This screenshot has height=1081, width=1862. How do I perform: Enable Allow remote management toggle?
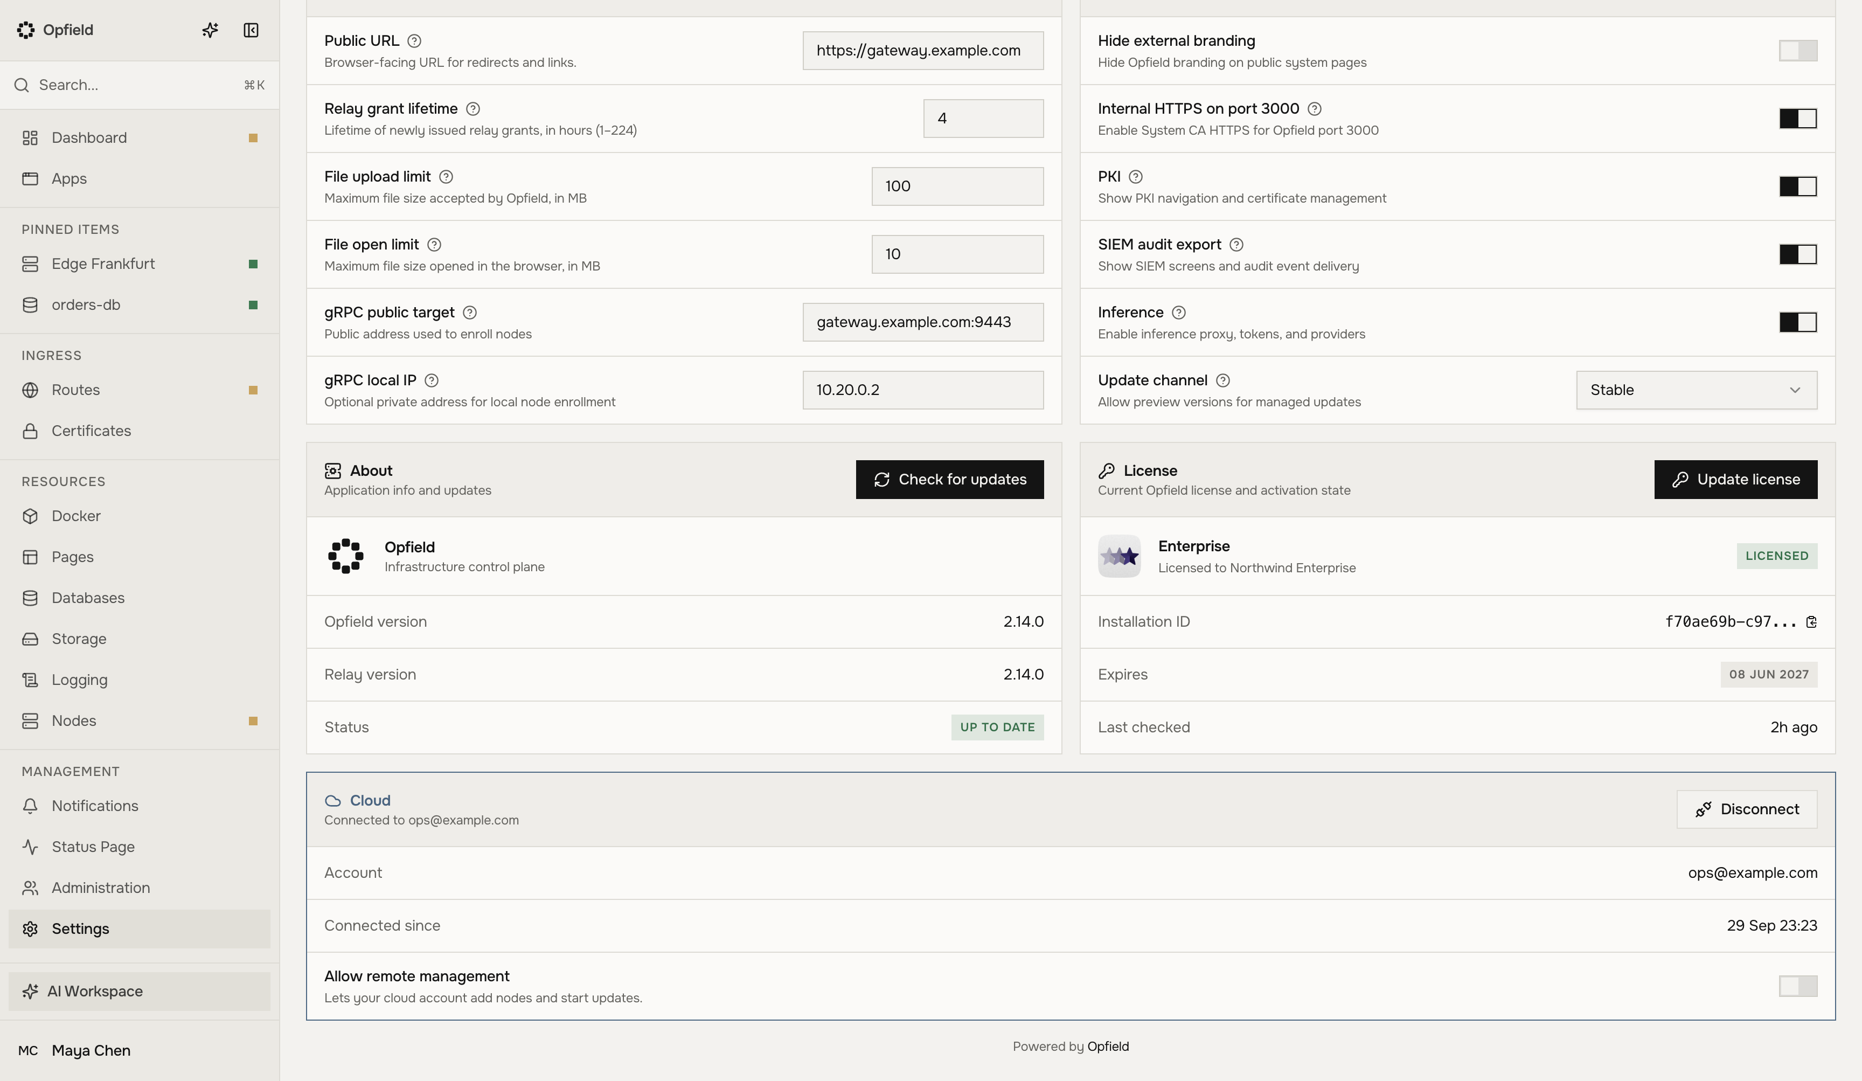(1798, 986)
